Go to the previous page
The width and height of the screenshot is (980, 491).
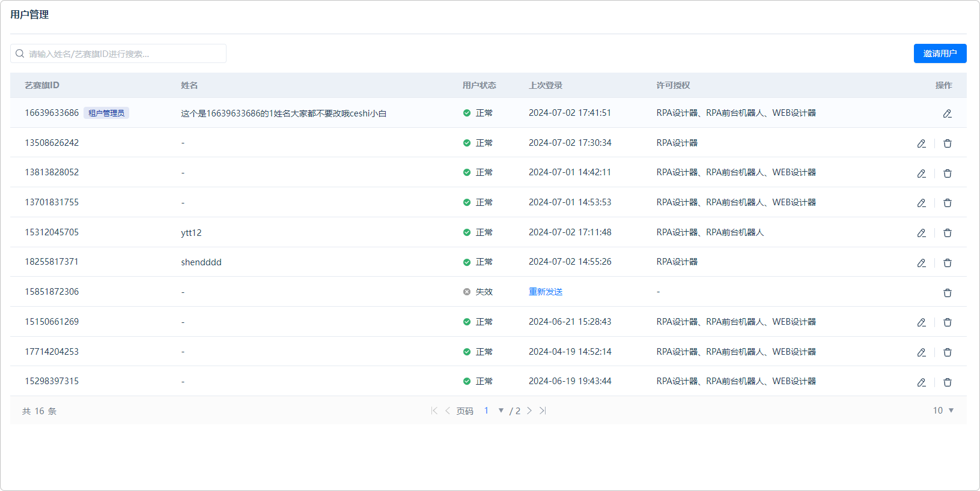click(x=448, y=411)
